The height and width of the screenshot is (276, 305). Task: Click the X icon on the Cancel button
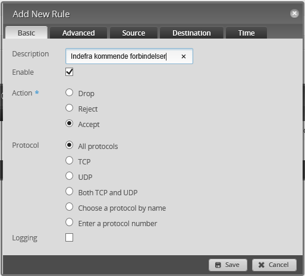pos(262,265)
